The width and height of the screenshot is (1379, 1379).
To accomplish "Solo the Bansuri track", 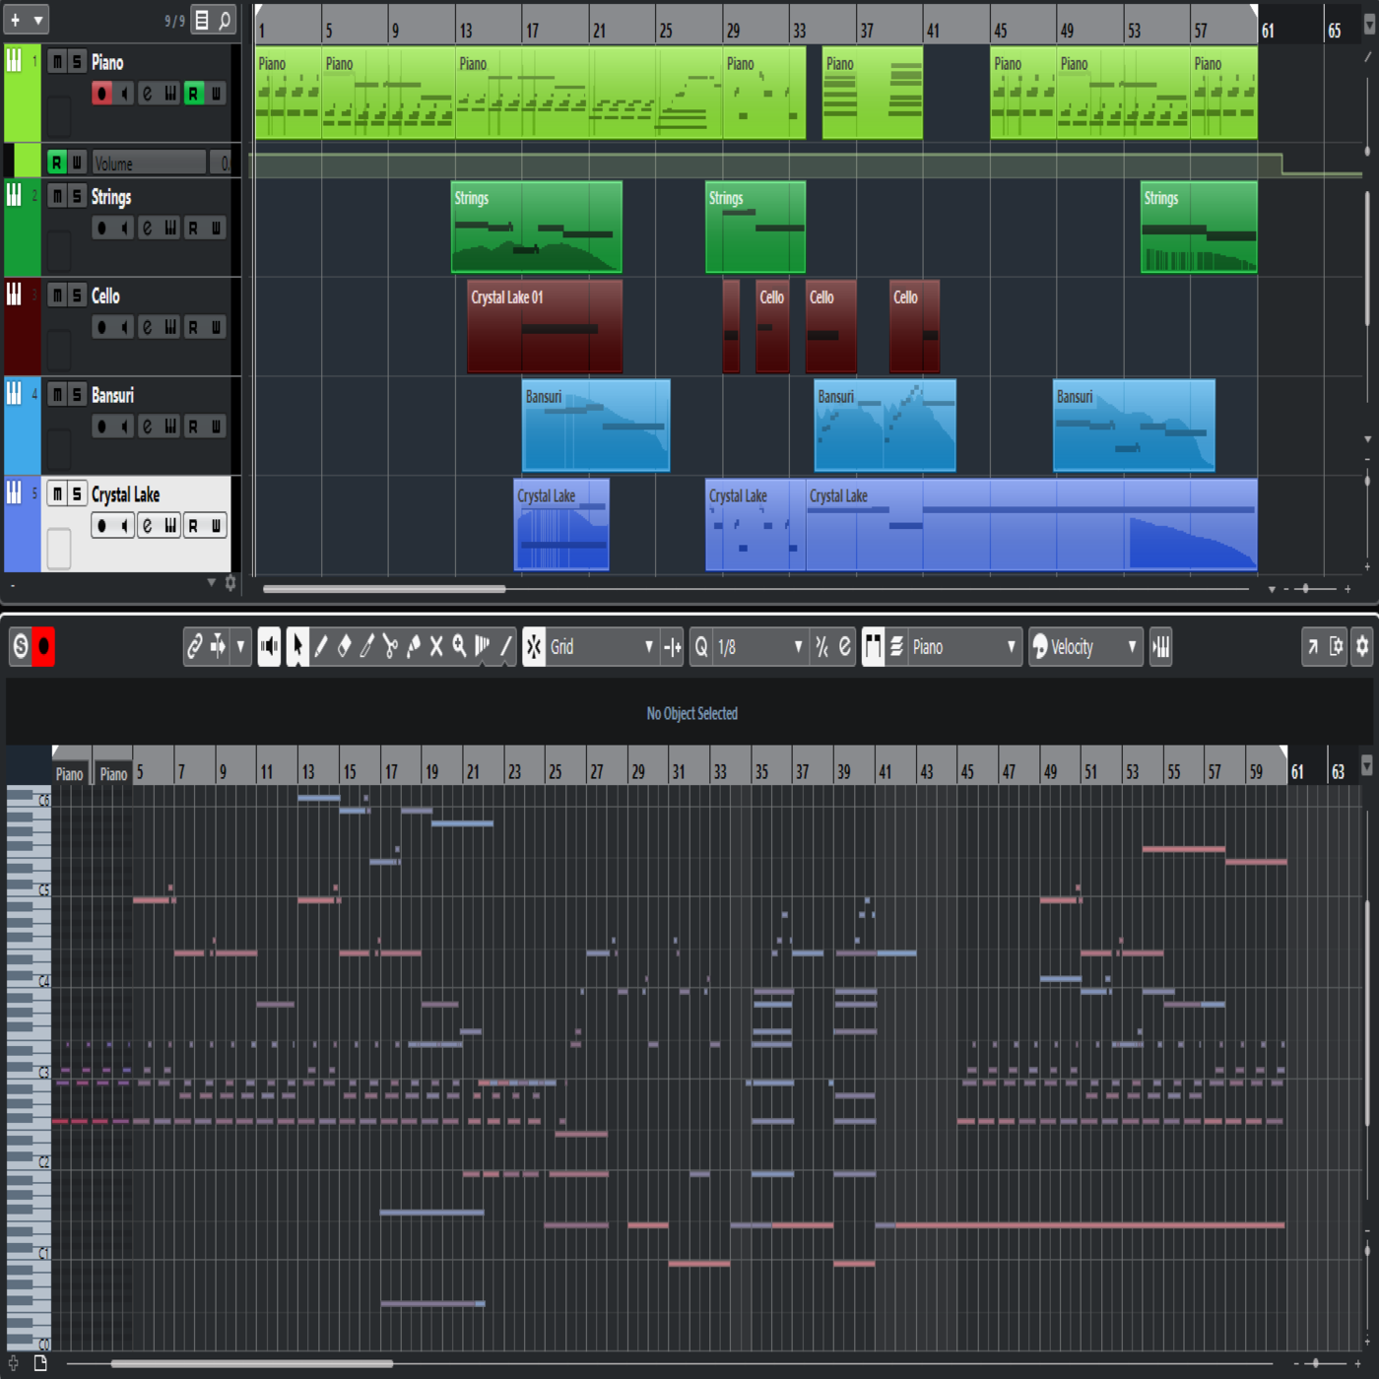I will (77, 395).
